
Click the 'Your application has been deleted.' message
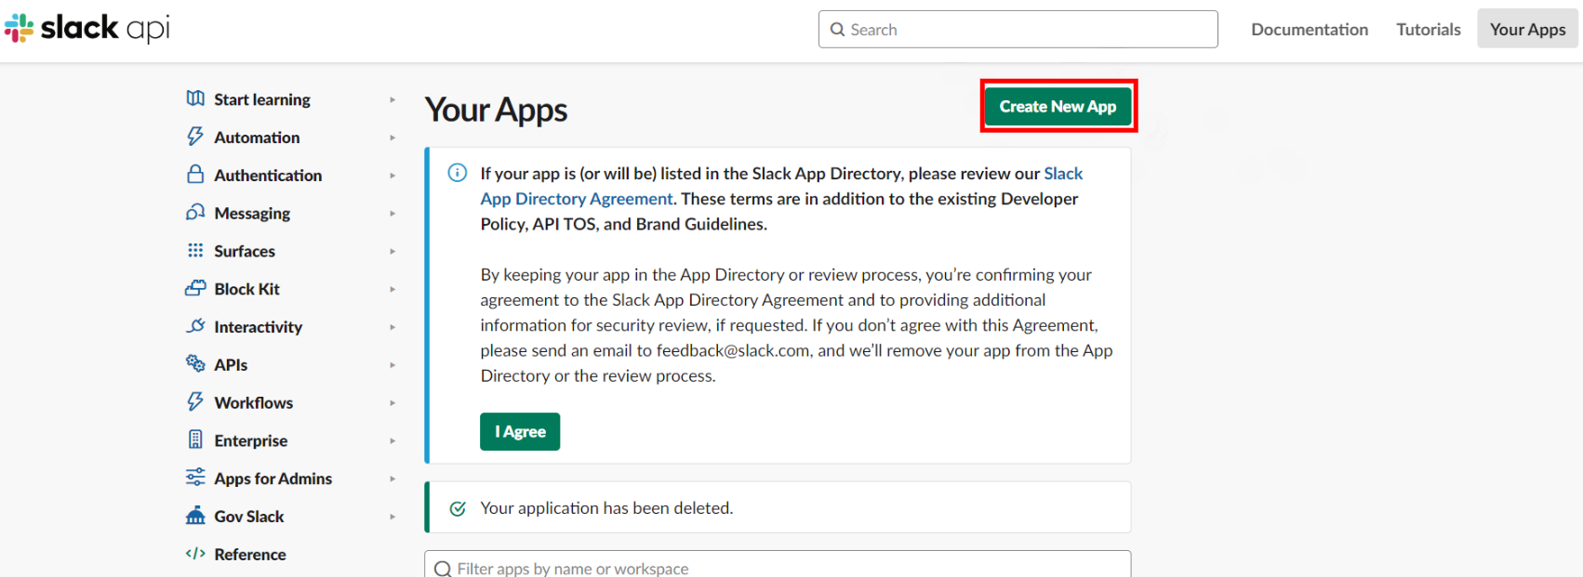click(606, 508)
